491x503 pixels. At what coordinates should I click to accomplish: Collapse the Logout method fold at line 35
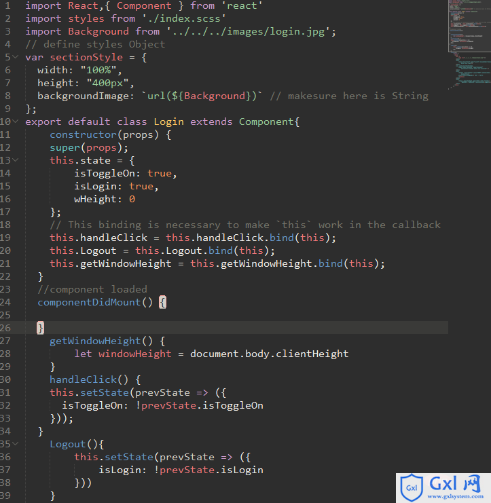click(15, 444)
